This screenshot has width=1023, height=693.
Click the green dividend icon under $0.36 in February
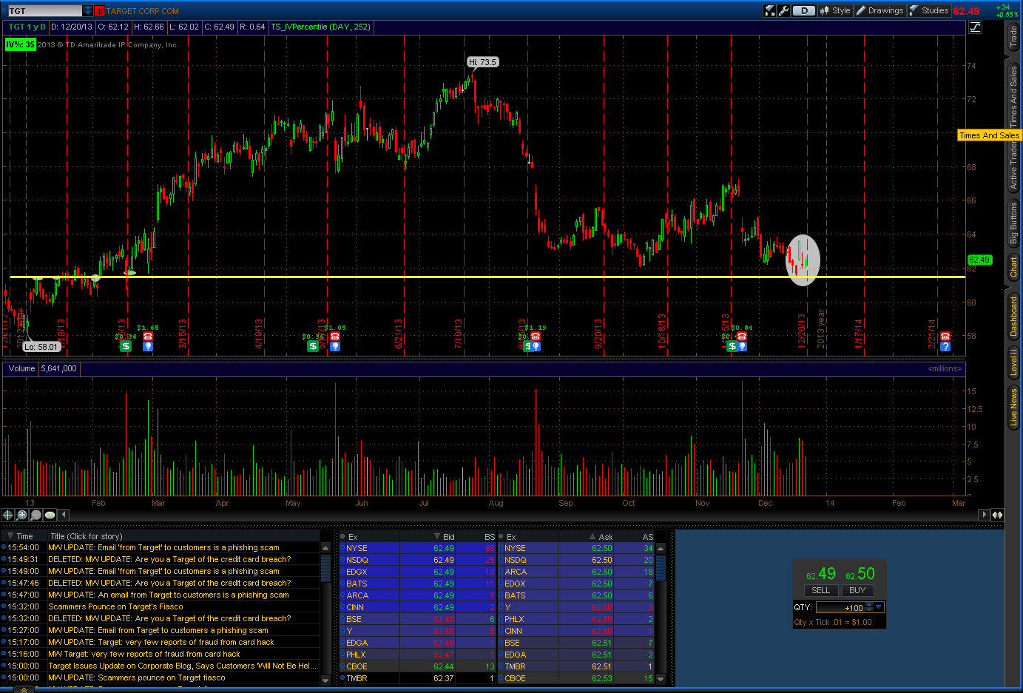tap(126, 345)
